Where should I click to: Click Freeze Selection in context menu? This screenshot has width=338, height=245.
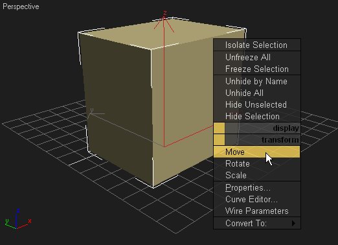click(x=257, y=69)
